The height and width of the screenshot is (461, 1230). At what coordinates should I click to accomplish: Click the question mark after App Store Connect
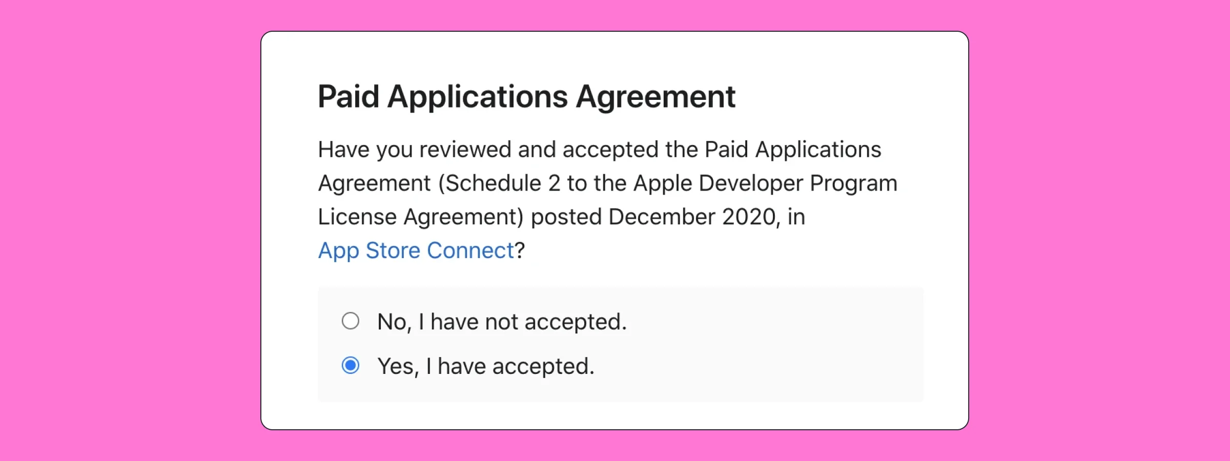pos(519,250)
